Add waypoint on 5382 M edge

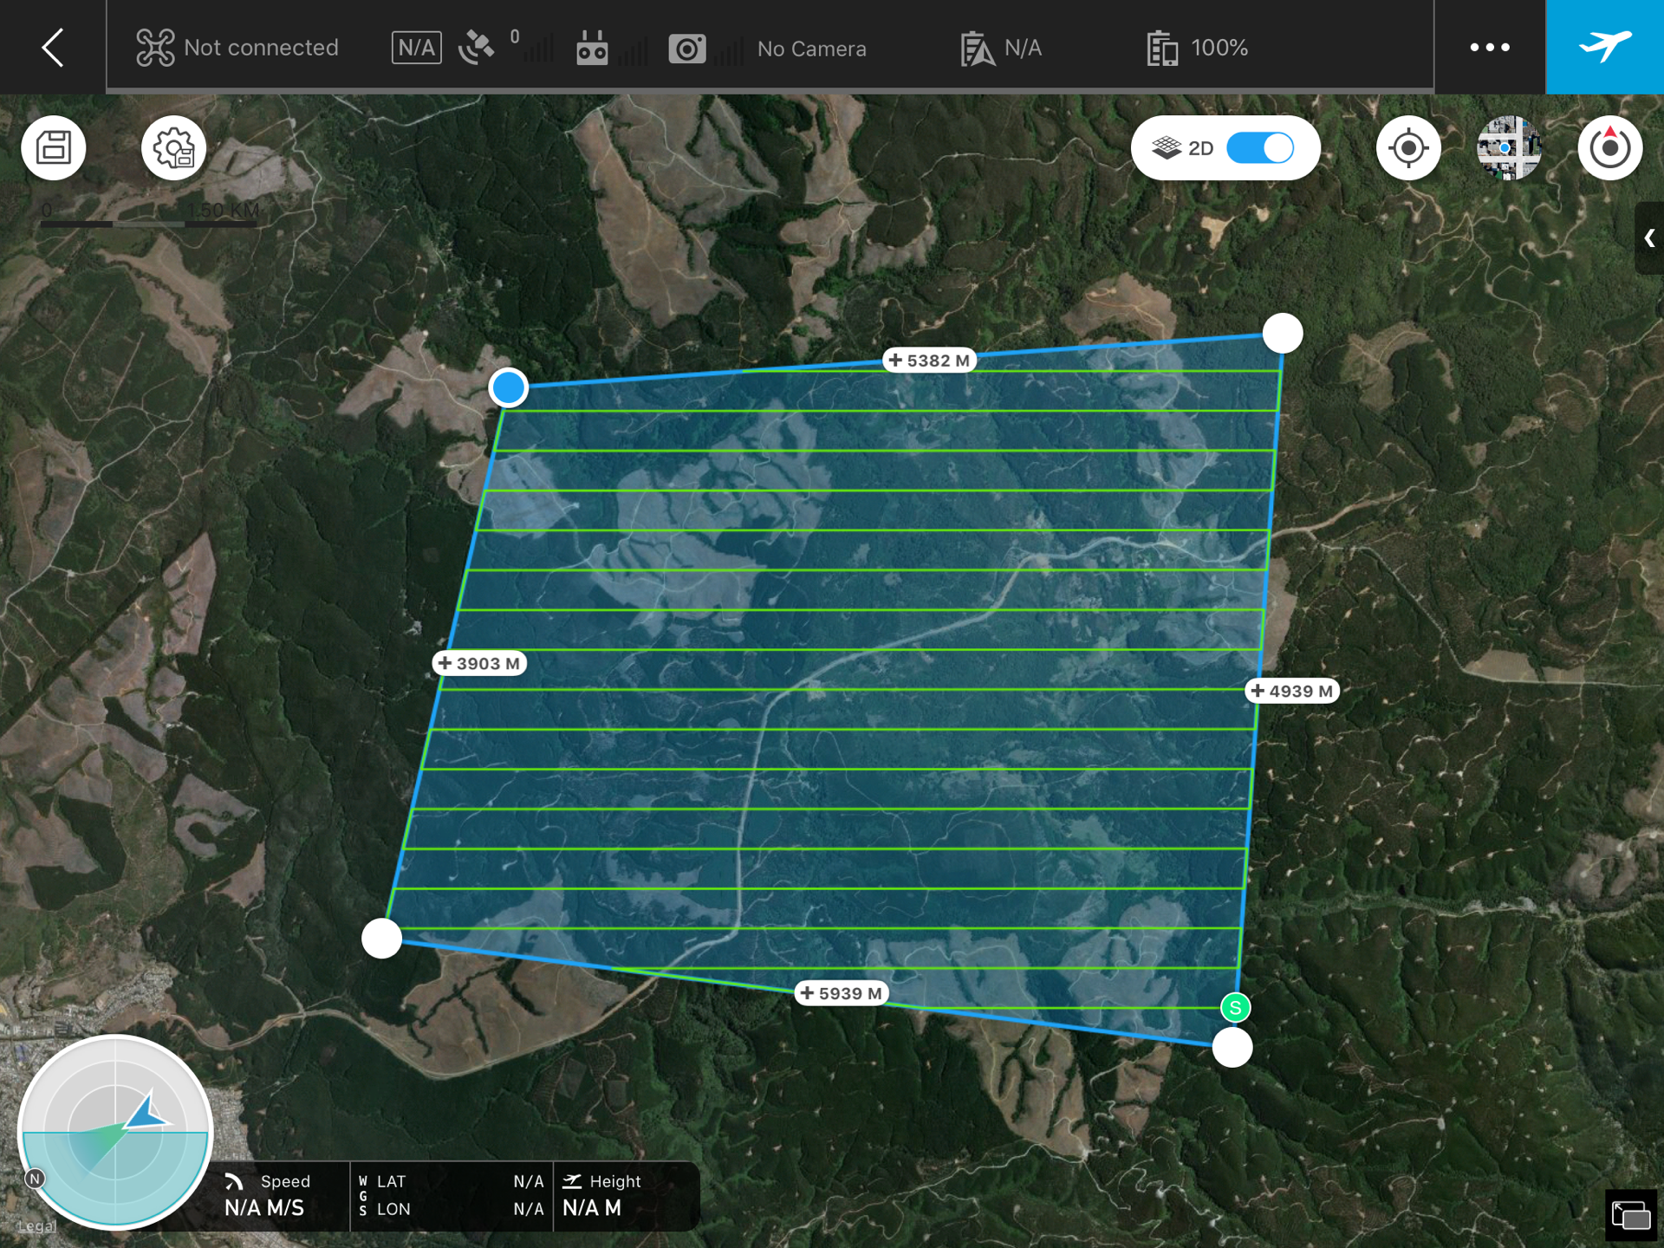929,361
